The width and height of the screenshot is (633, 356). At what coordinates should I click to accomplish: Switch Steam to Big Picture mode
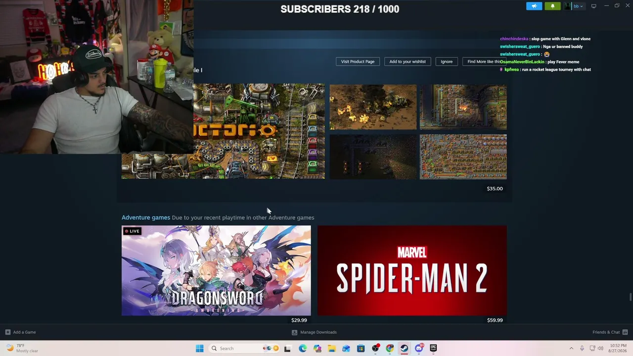tap(593, 6)
